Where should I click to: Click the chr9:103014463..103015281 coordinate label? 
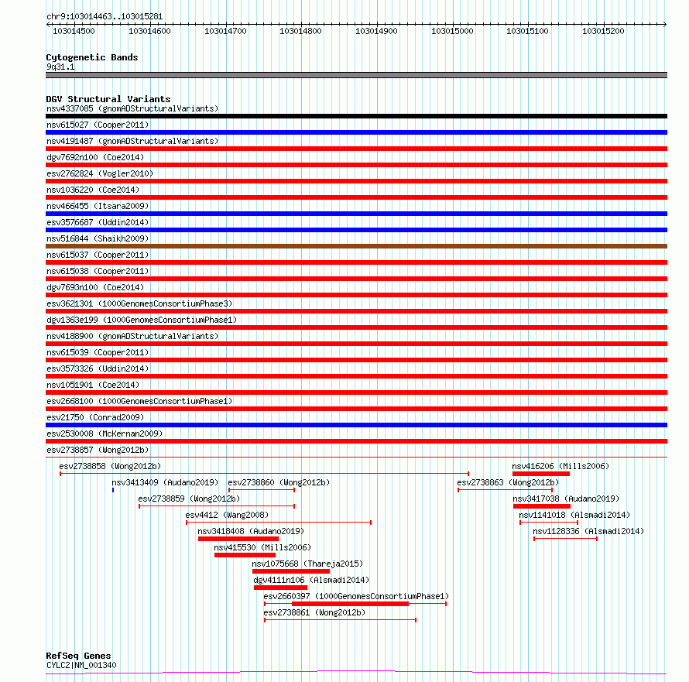coord(105,16)
